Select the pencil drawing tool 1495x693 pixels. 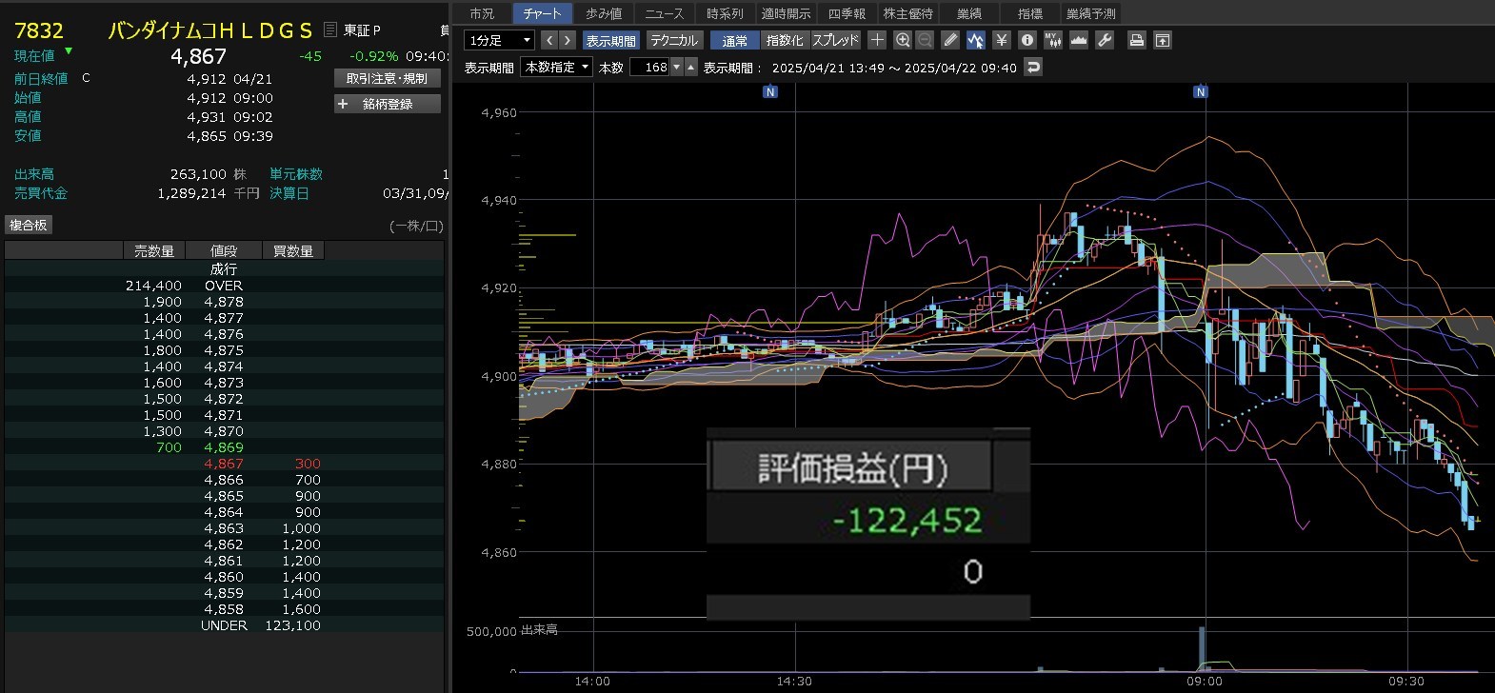point(950,40)
